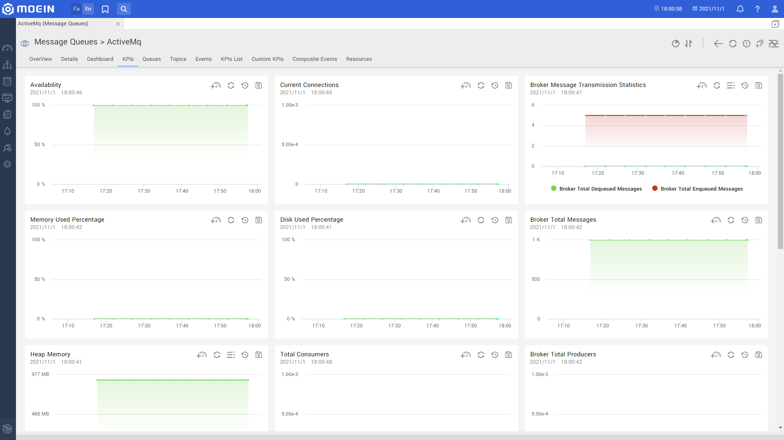Open the settings gear icon in sidebar
This screenshot has width=784, height=440.
point(7,164)
